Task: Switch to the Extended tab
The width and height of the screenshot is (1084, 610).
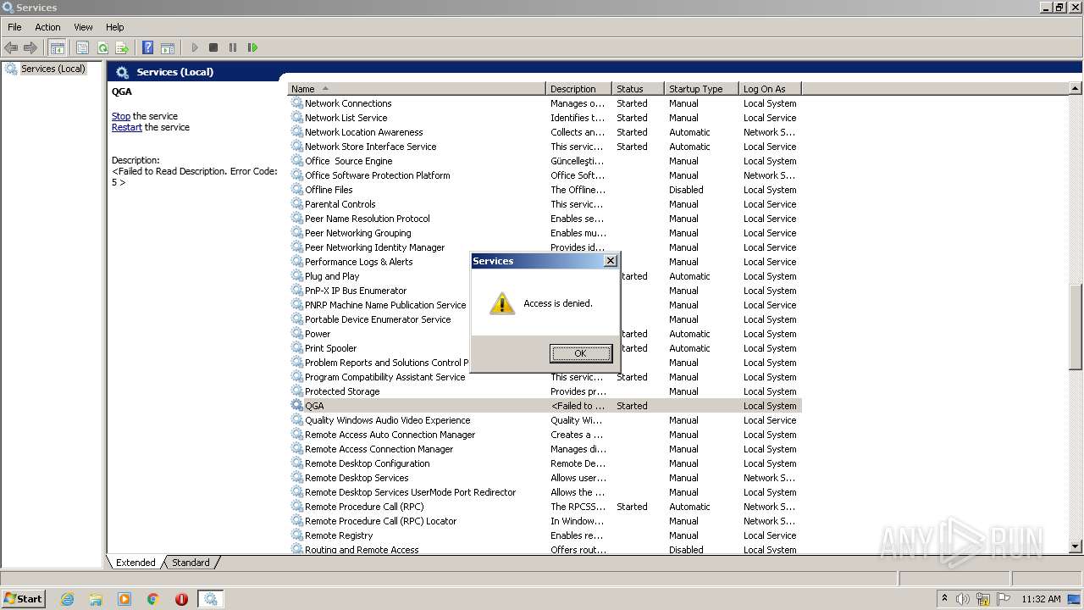Action: (x=135, y=563)
